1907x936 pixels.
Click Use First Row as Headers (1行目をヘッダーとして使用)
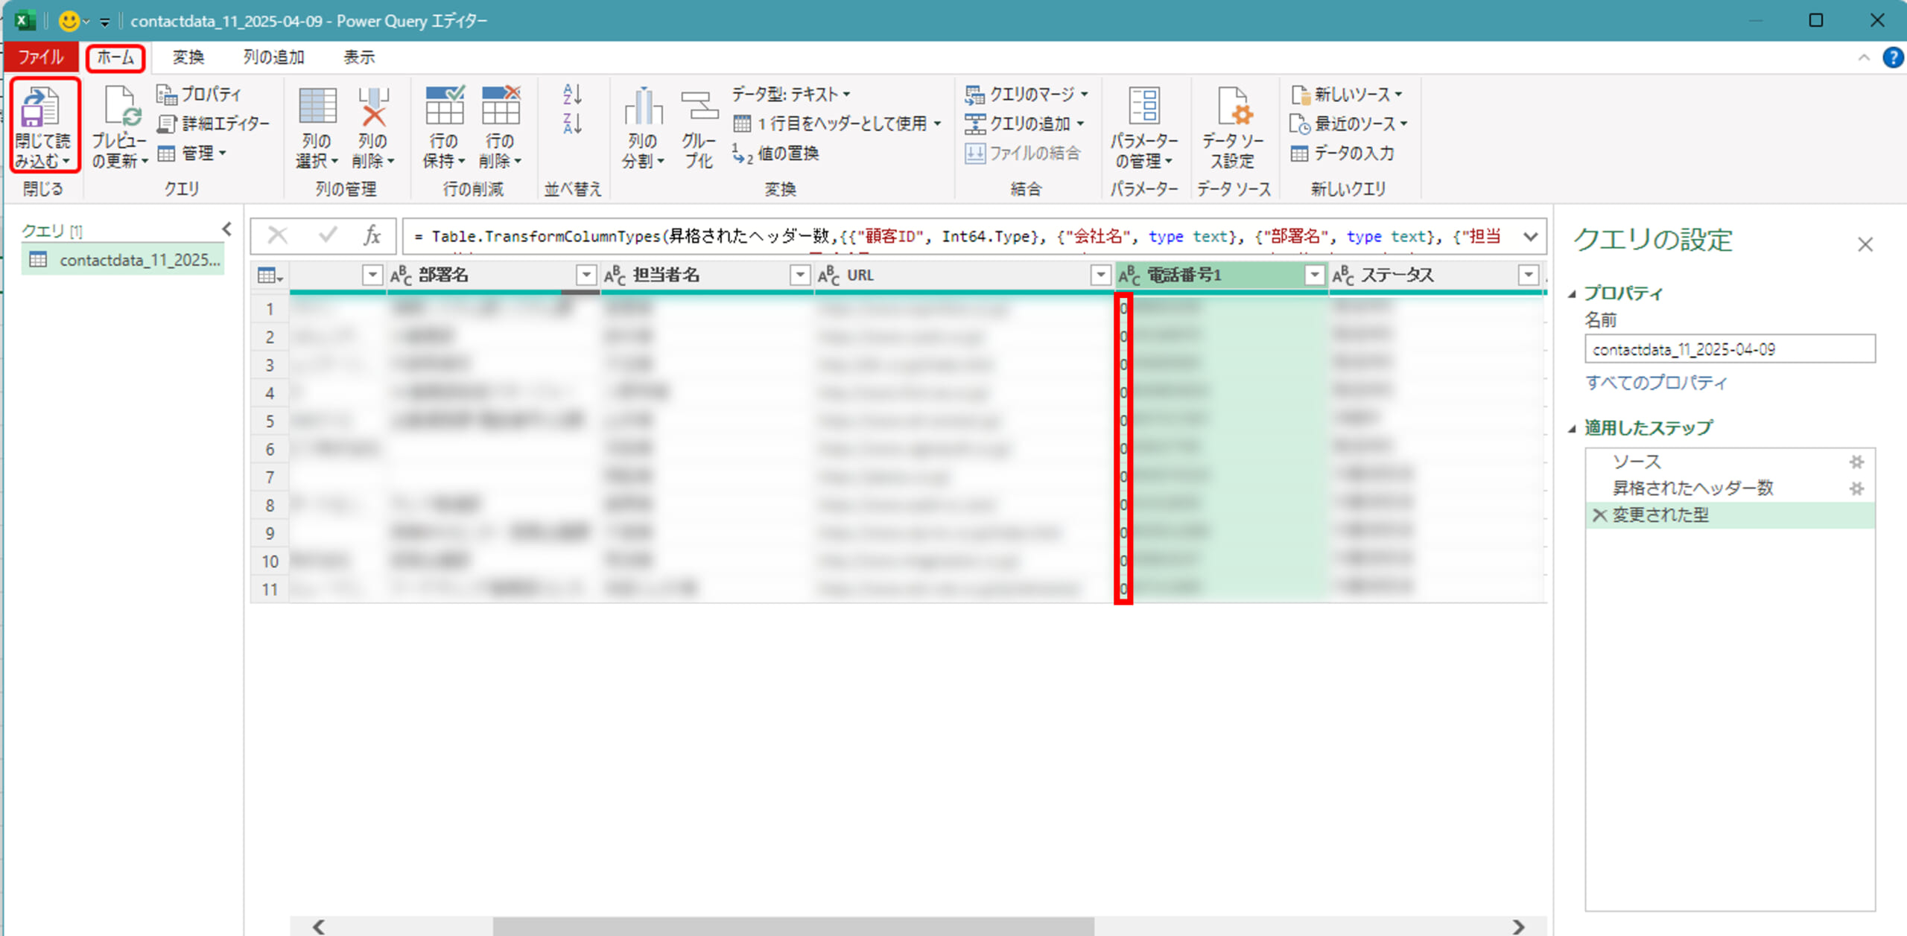(x=837, y=124)
